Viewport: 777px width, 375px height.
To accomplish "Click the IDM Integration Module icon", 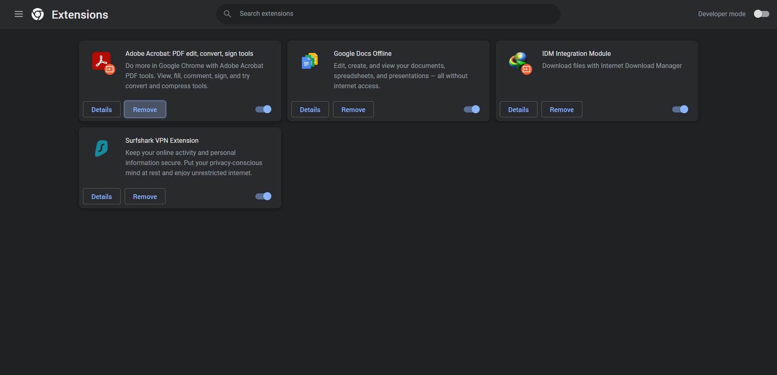I will [521, 63].
